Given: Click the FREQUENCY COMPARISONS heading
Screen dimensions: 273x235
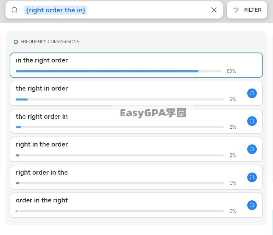Looking at the screenshot, I should click(50, 42).
